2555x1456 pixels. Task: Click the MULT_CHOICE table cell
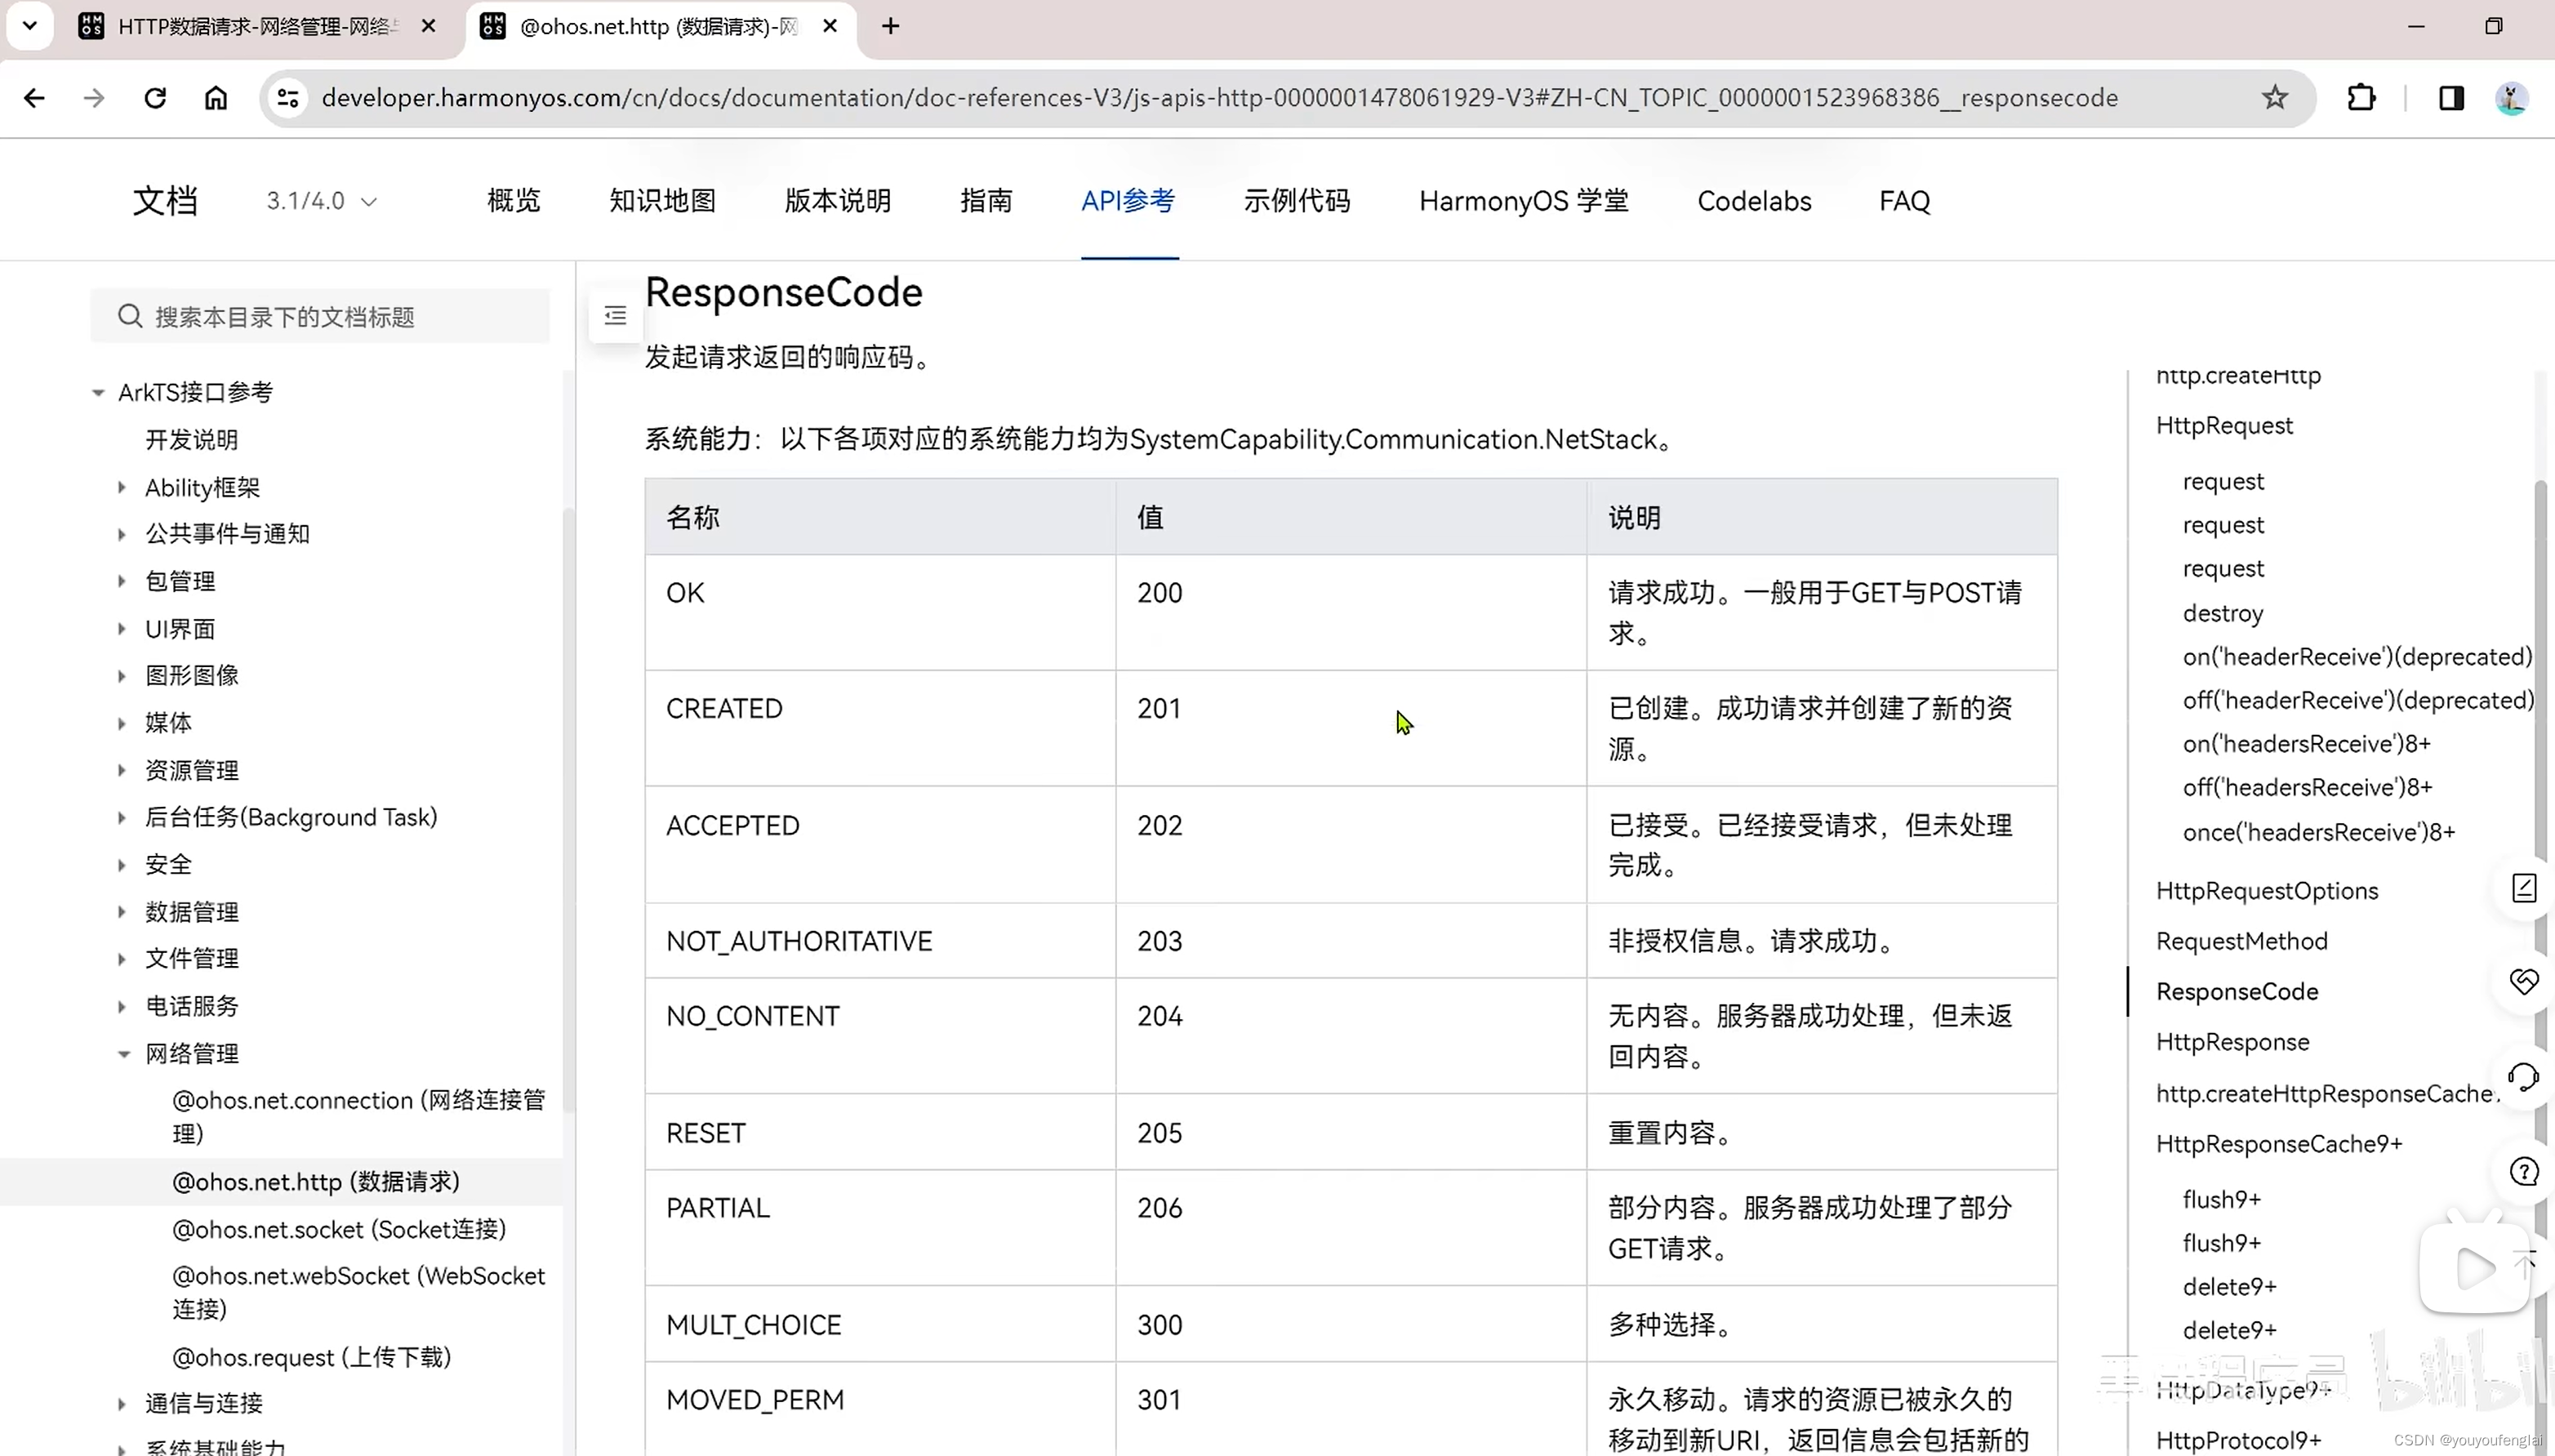(x=879, y=1325)
